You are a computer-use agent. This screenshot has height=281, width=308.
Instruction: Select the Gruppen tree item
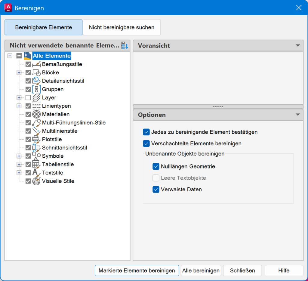tap(53, 89)
